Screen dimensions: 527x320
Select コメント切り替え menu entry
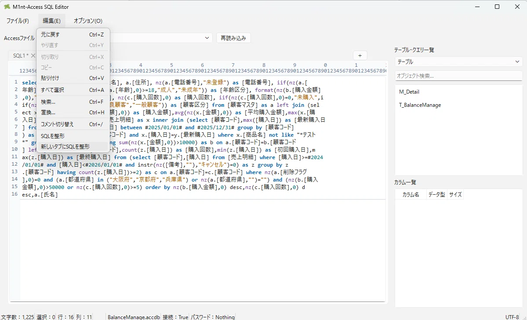coord(73,124)
